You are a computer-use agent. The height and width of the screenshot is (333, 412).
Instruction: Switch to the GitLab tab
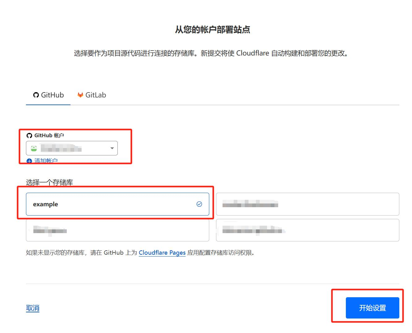(92, 95)
